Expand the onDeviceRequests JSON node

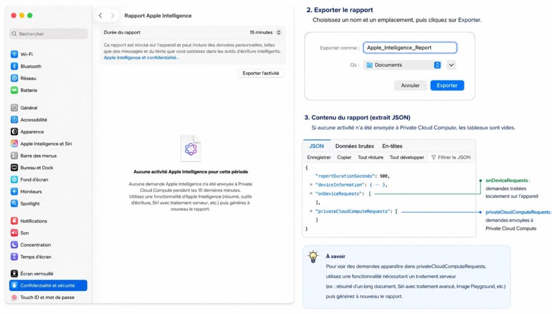[311, 193]
